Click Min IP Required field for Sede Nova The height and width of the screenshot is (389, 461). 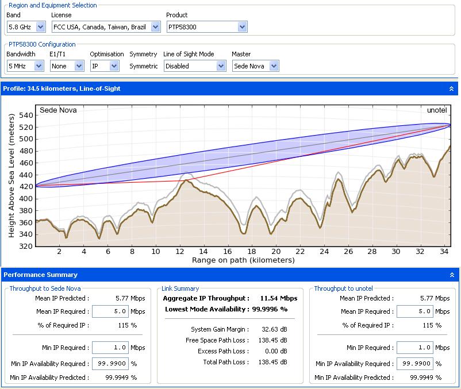pos(110,348)
